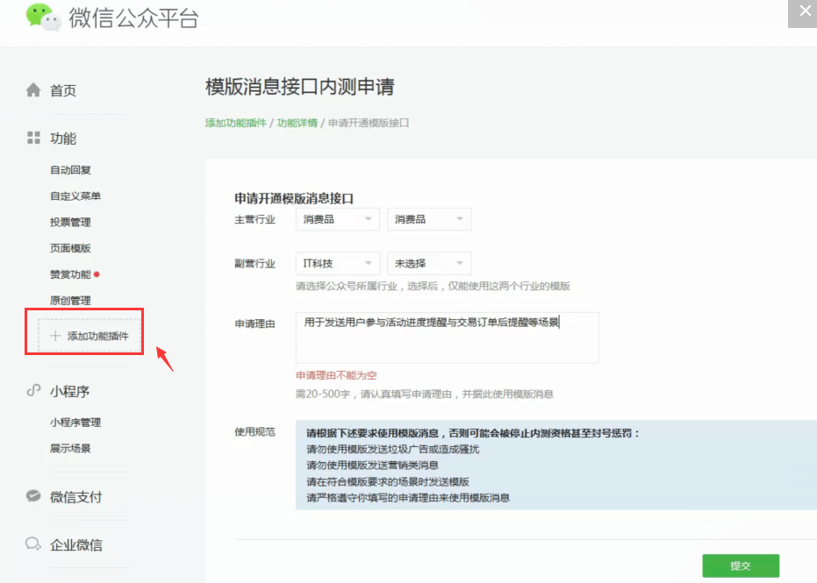
Task: Click the mini program icon beside 小程序
Action: (x=33, y=390)
